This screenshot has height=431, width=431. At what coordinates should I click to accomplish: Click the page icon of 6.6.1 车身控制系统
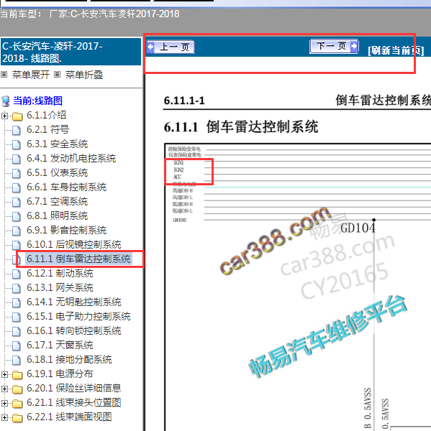pos(17,187)
